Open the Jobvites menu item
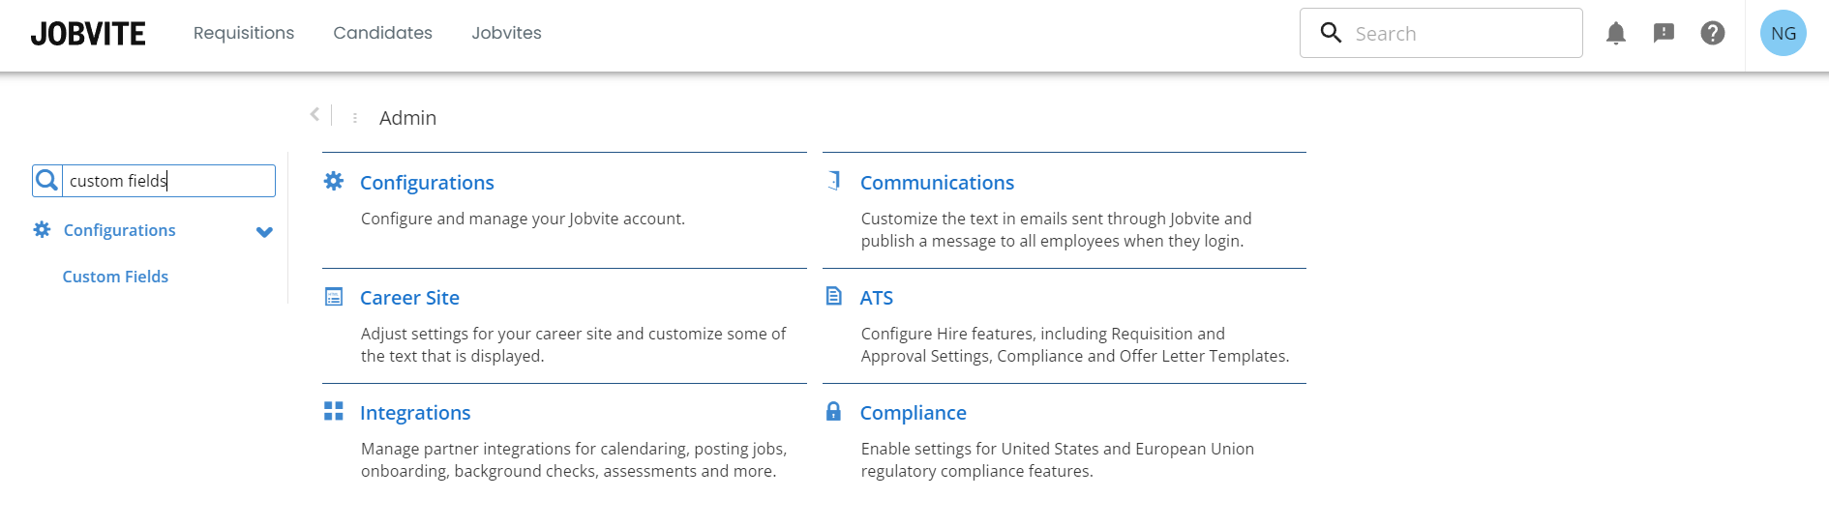The width and height of the screenshot is (1829, 527). [x=506, y=33]
